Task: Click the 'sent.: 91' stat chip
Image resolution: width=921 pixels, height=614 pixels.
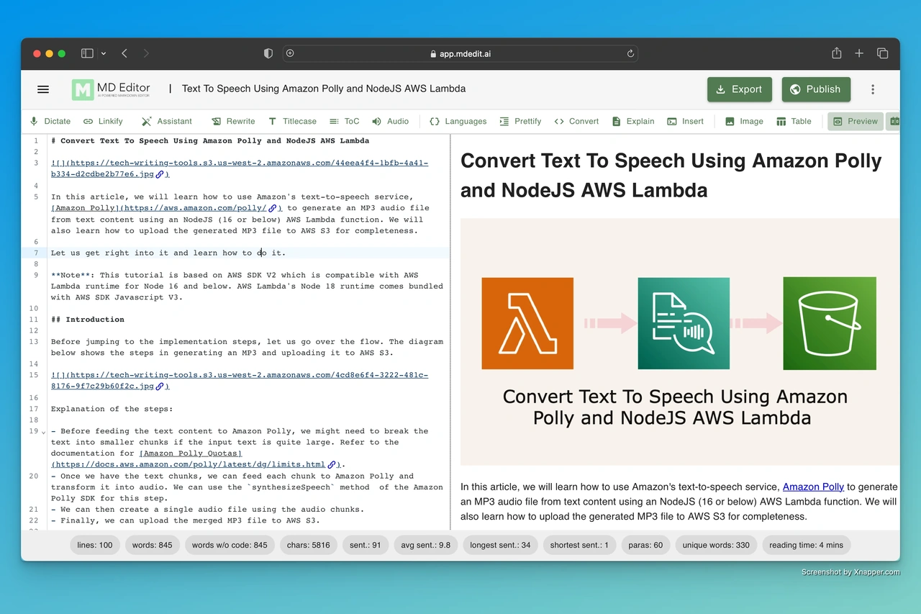Action: coord(366,545)
